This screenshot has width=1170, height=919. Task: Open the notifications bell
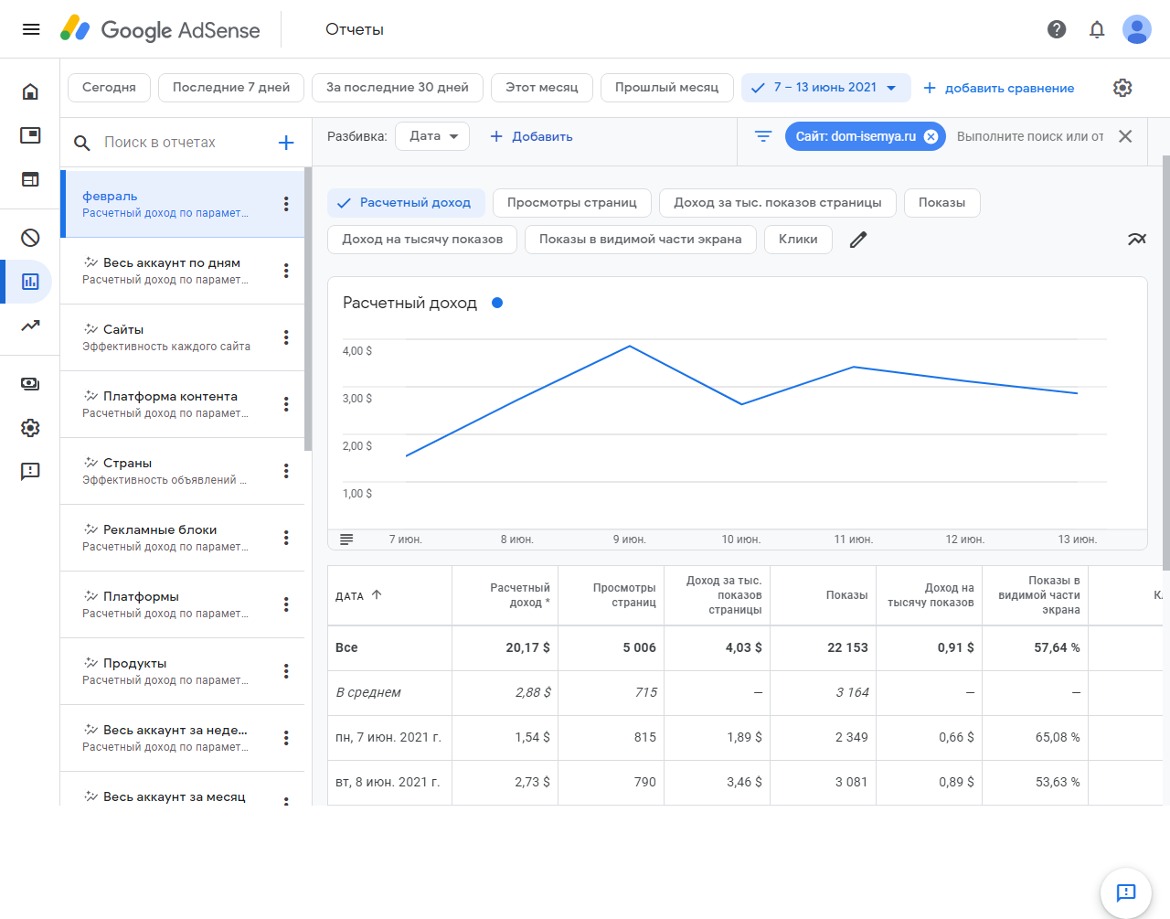coord(1097,29)
